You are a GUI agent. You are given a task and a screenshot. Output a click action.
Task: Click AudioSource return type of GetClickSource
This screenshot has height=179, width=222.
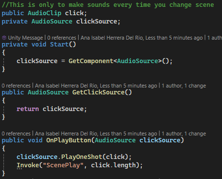[x=48, y=92]
